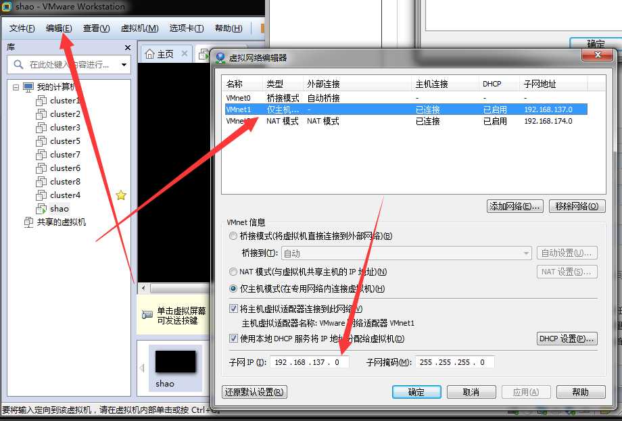Select the NAT 模式 radio button
The height and width of the screenshot is (421, 622).
[233, 272]
